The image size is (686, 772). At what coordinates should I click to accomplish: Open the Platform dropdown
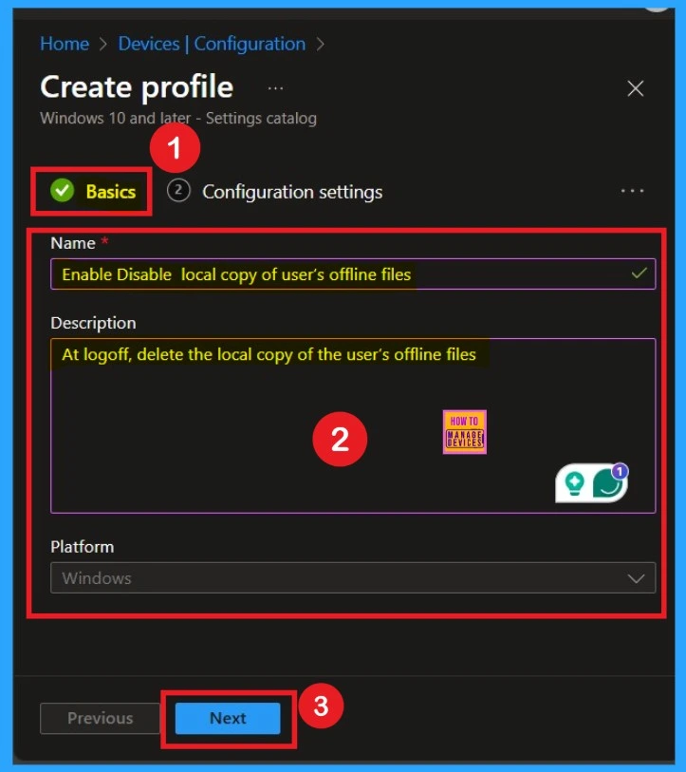(x=353, y=577)
